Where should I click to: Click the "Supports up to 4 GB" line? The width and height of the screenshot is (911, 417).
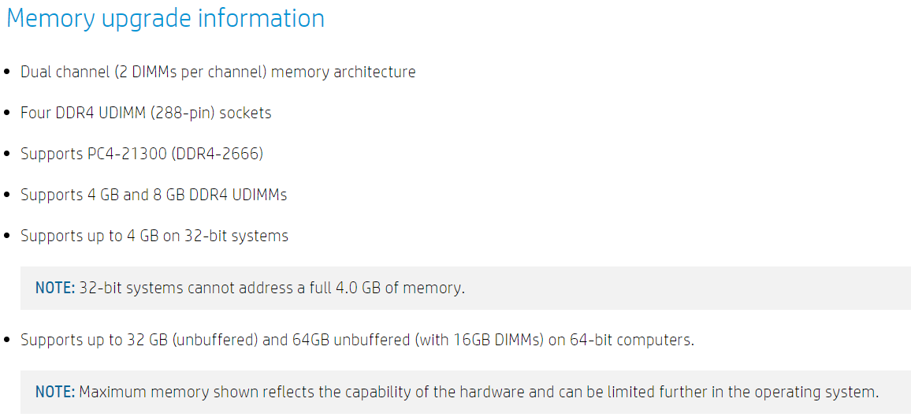click(x=154, y=236)
